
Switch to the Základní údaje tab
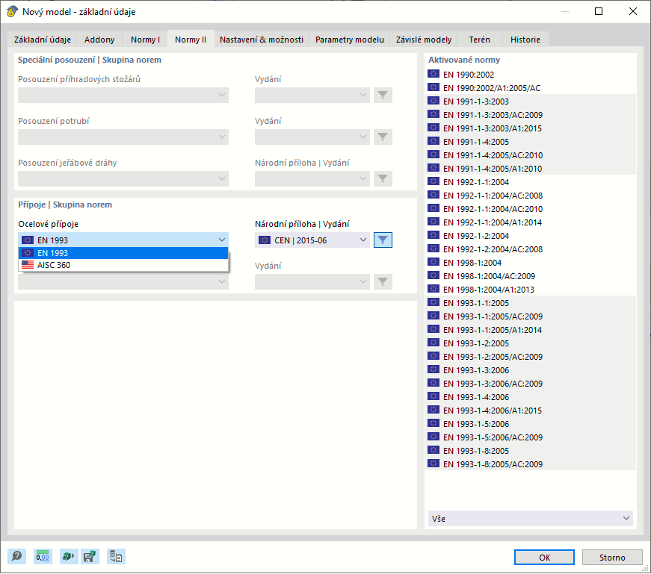pyautogui.click(x=43, y=40)
